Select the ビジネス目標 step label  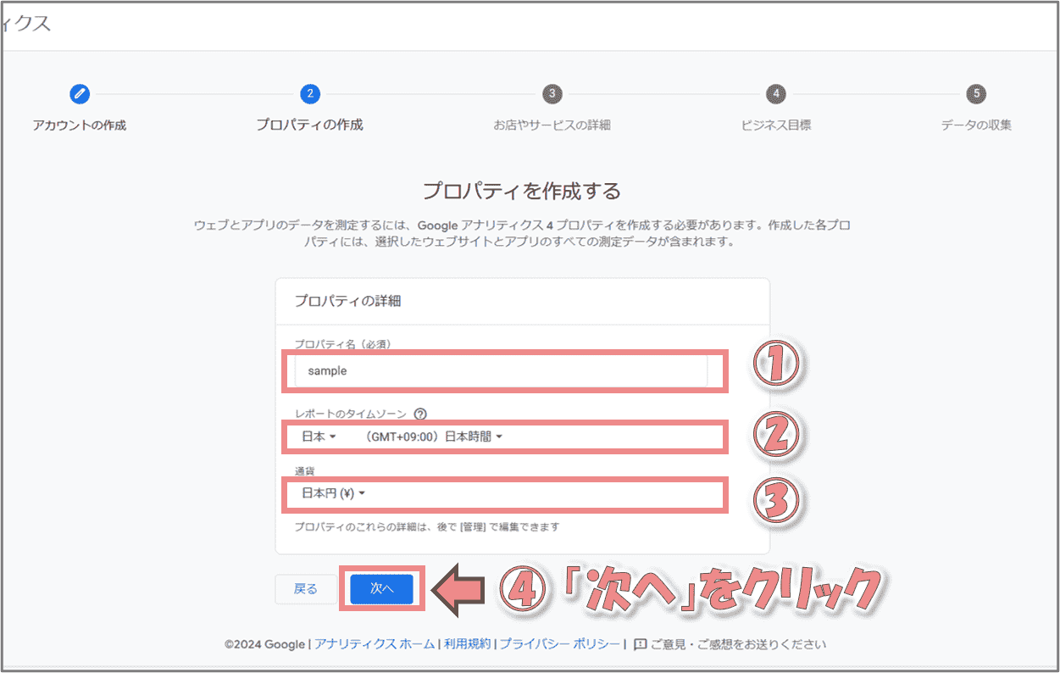coord(775,125)
